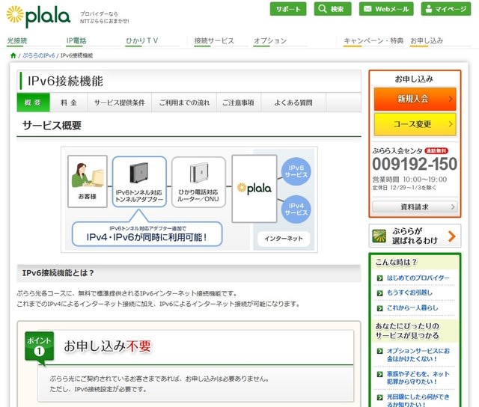Click green leaf icon on ぷららが選ばれるわけ banner
479x407 pixels.
click(x=379, y=236)
